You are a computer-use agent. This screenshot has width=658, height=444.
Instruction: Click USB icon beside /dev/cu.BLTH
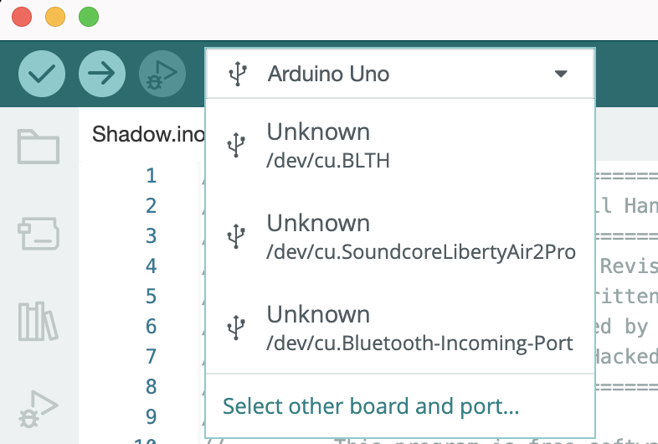click(237, 144)
